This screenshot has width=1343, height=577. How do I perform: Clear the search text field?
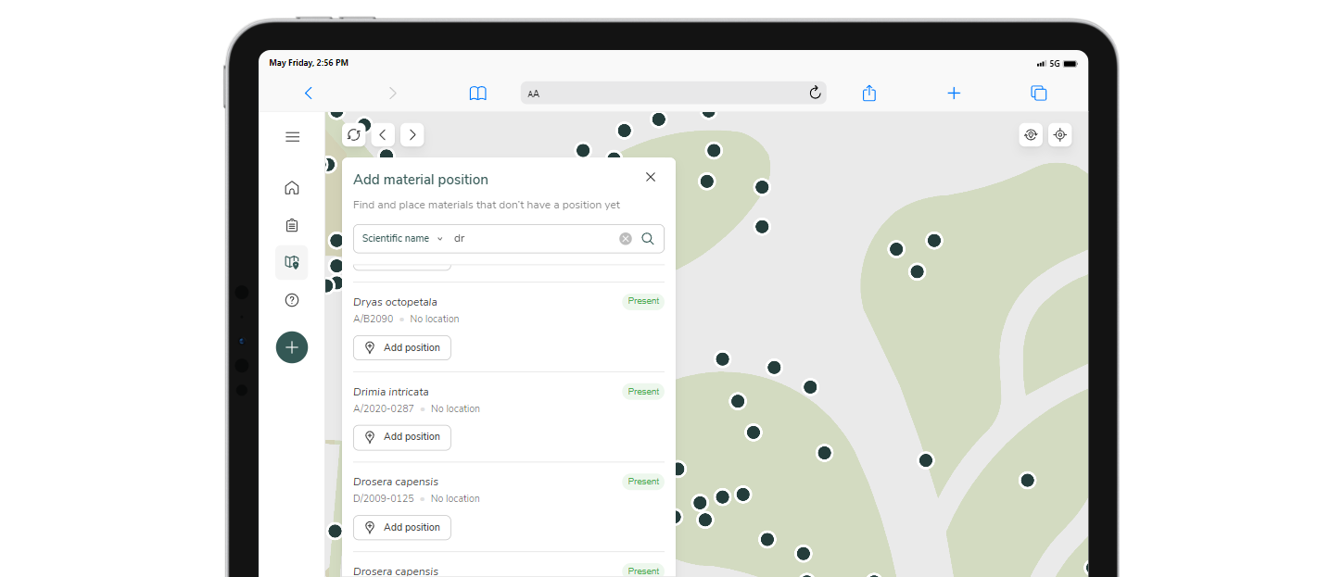tap(626, 239)
